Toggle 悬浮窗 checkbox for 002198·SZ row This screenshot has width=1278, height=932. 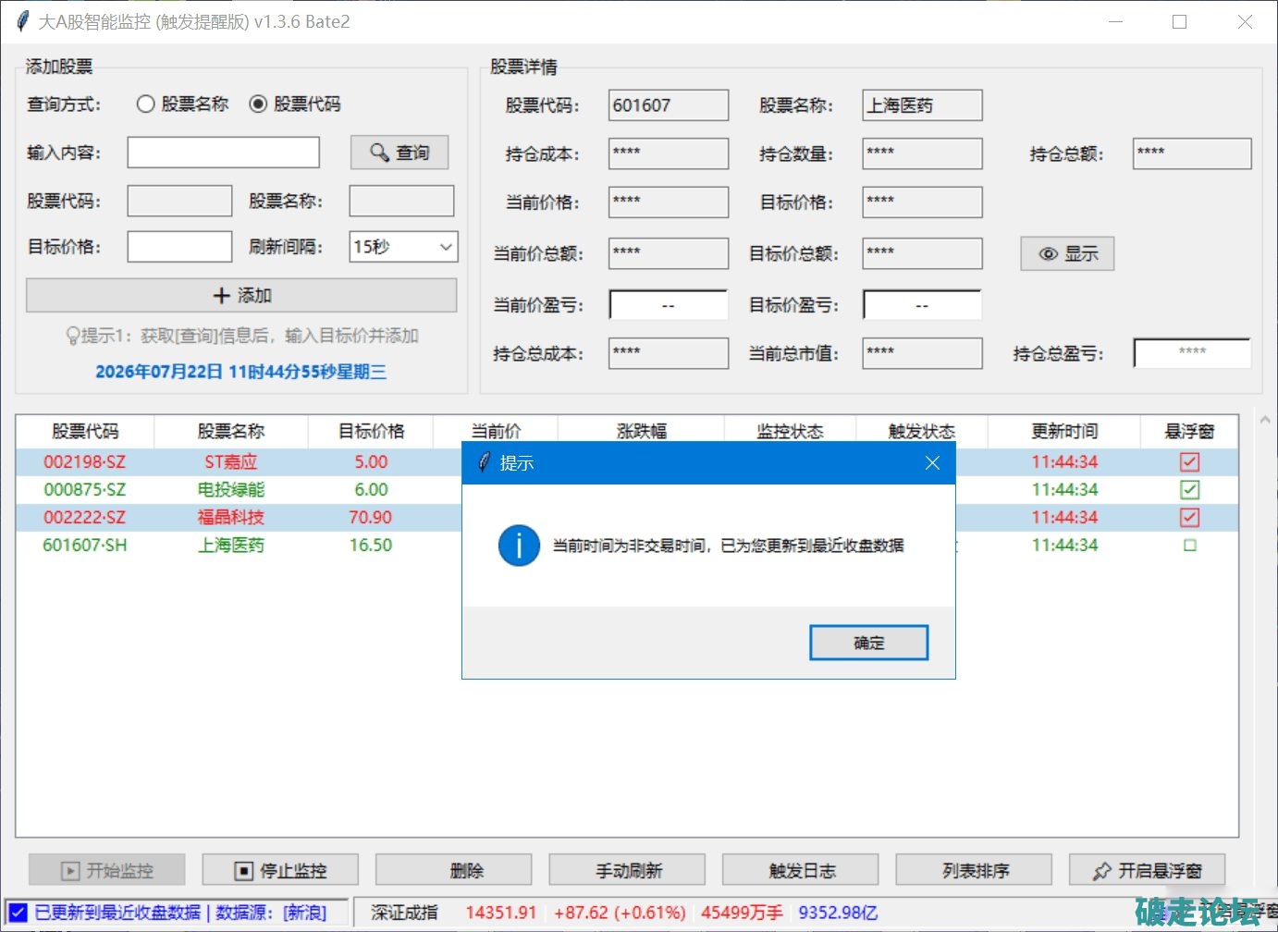point(1189,461)
